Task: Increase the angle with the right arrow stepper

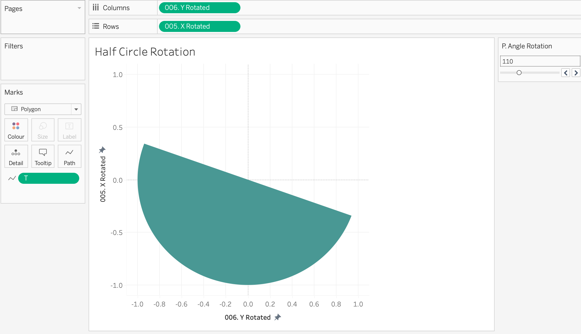Action: [x=576, y=73]
